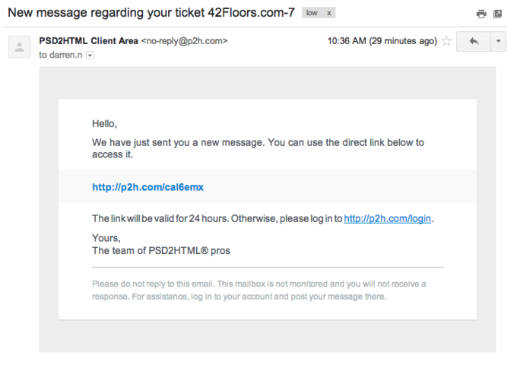Screen dimensions: 517x365
Task: Open the http://p2h.com/cal6emx direct link
Action: [x=147, y=187]
